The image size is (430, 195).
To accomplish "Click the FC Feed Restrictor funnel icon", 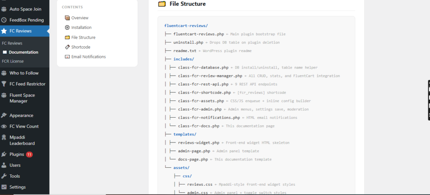I will pos(4,84).
